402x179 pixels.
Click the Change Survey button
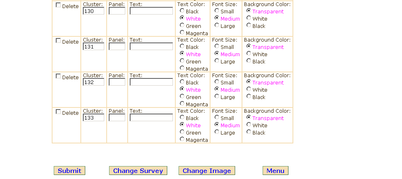coord(138,171)
